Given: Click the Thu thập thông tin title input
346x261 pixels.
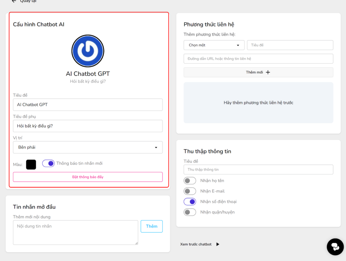Looking at the screenshot, I should point(258,170).
